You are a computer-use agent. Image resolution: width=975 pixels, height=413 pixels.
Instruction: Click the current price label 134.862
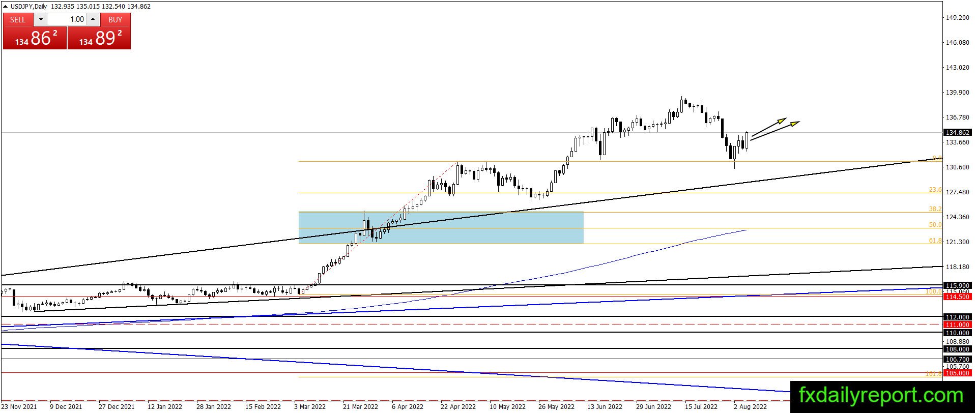pos(957,133)
